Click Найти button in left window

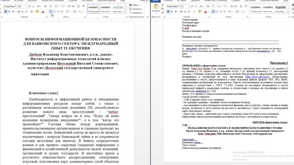[x=134, y=5]
